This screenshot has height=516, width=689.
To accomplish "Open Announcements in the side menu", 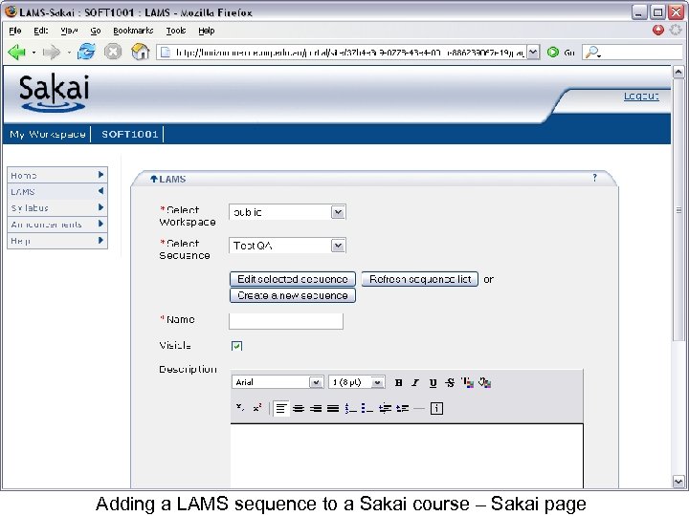I will click(57, 225).
